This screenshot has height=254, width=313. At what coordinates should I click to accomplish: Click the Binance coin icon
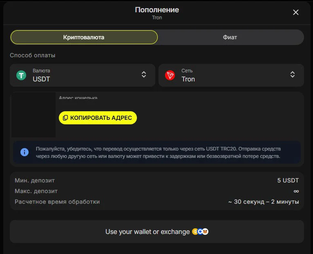tap(195, 232)
